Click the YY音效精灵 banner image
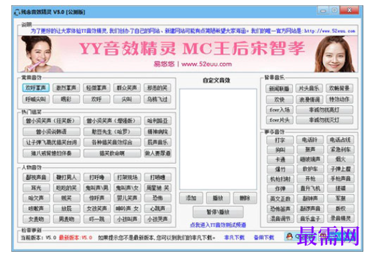This screenshot has height=257, width=372. coord(188,54)
